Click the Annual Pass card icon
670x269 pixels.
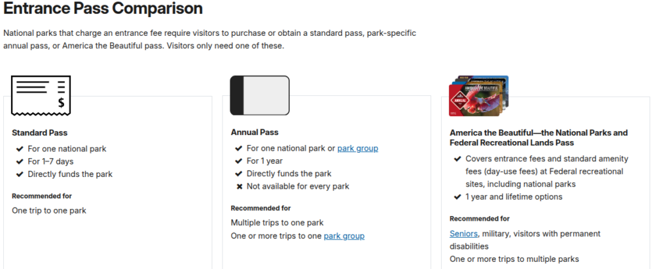click(x=259, y=95)
